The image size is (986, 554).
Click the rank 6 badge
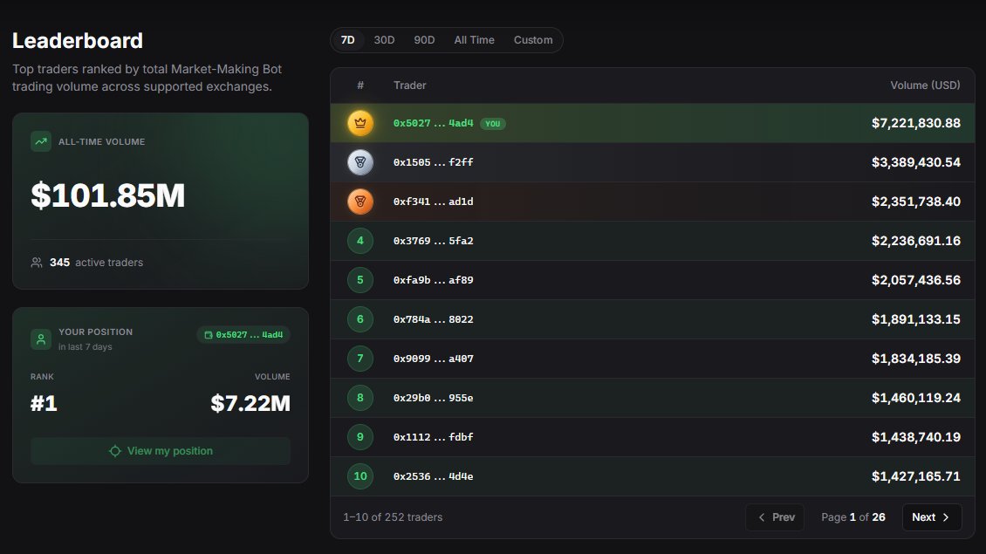360,319
